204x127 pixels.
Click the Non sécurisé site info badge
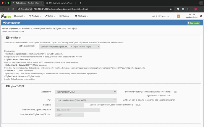(x=25, y=9)
